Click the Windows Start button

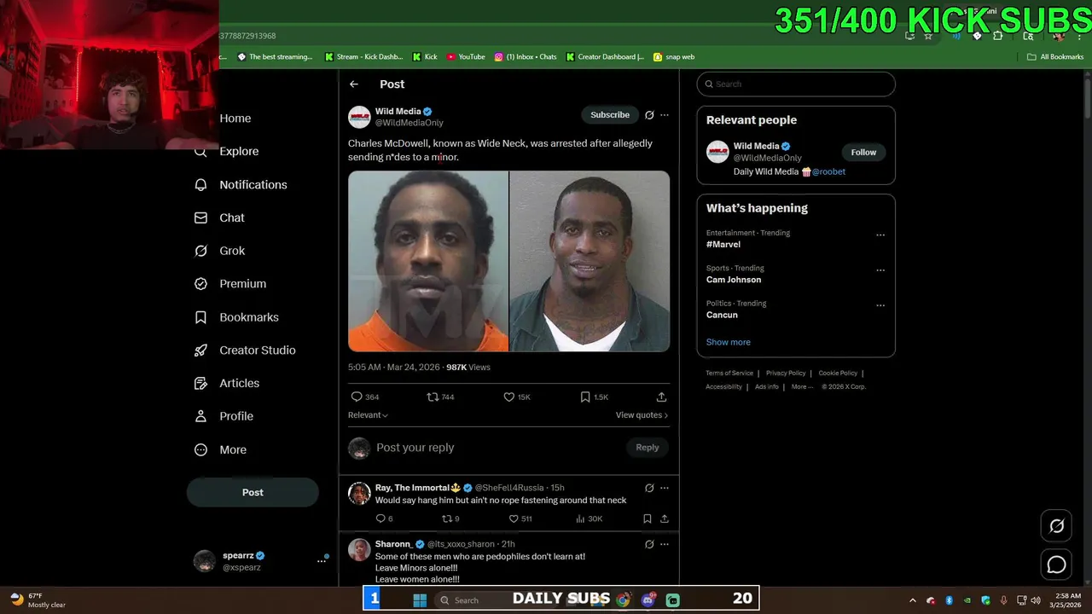420,600
